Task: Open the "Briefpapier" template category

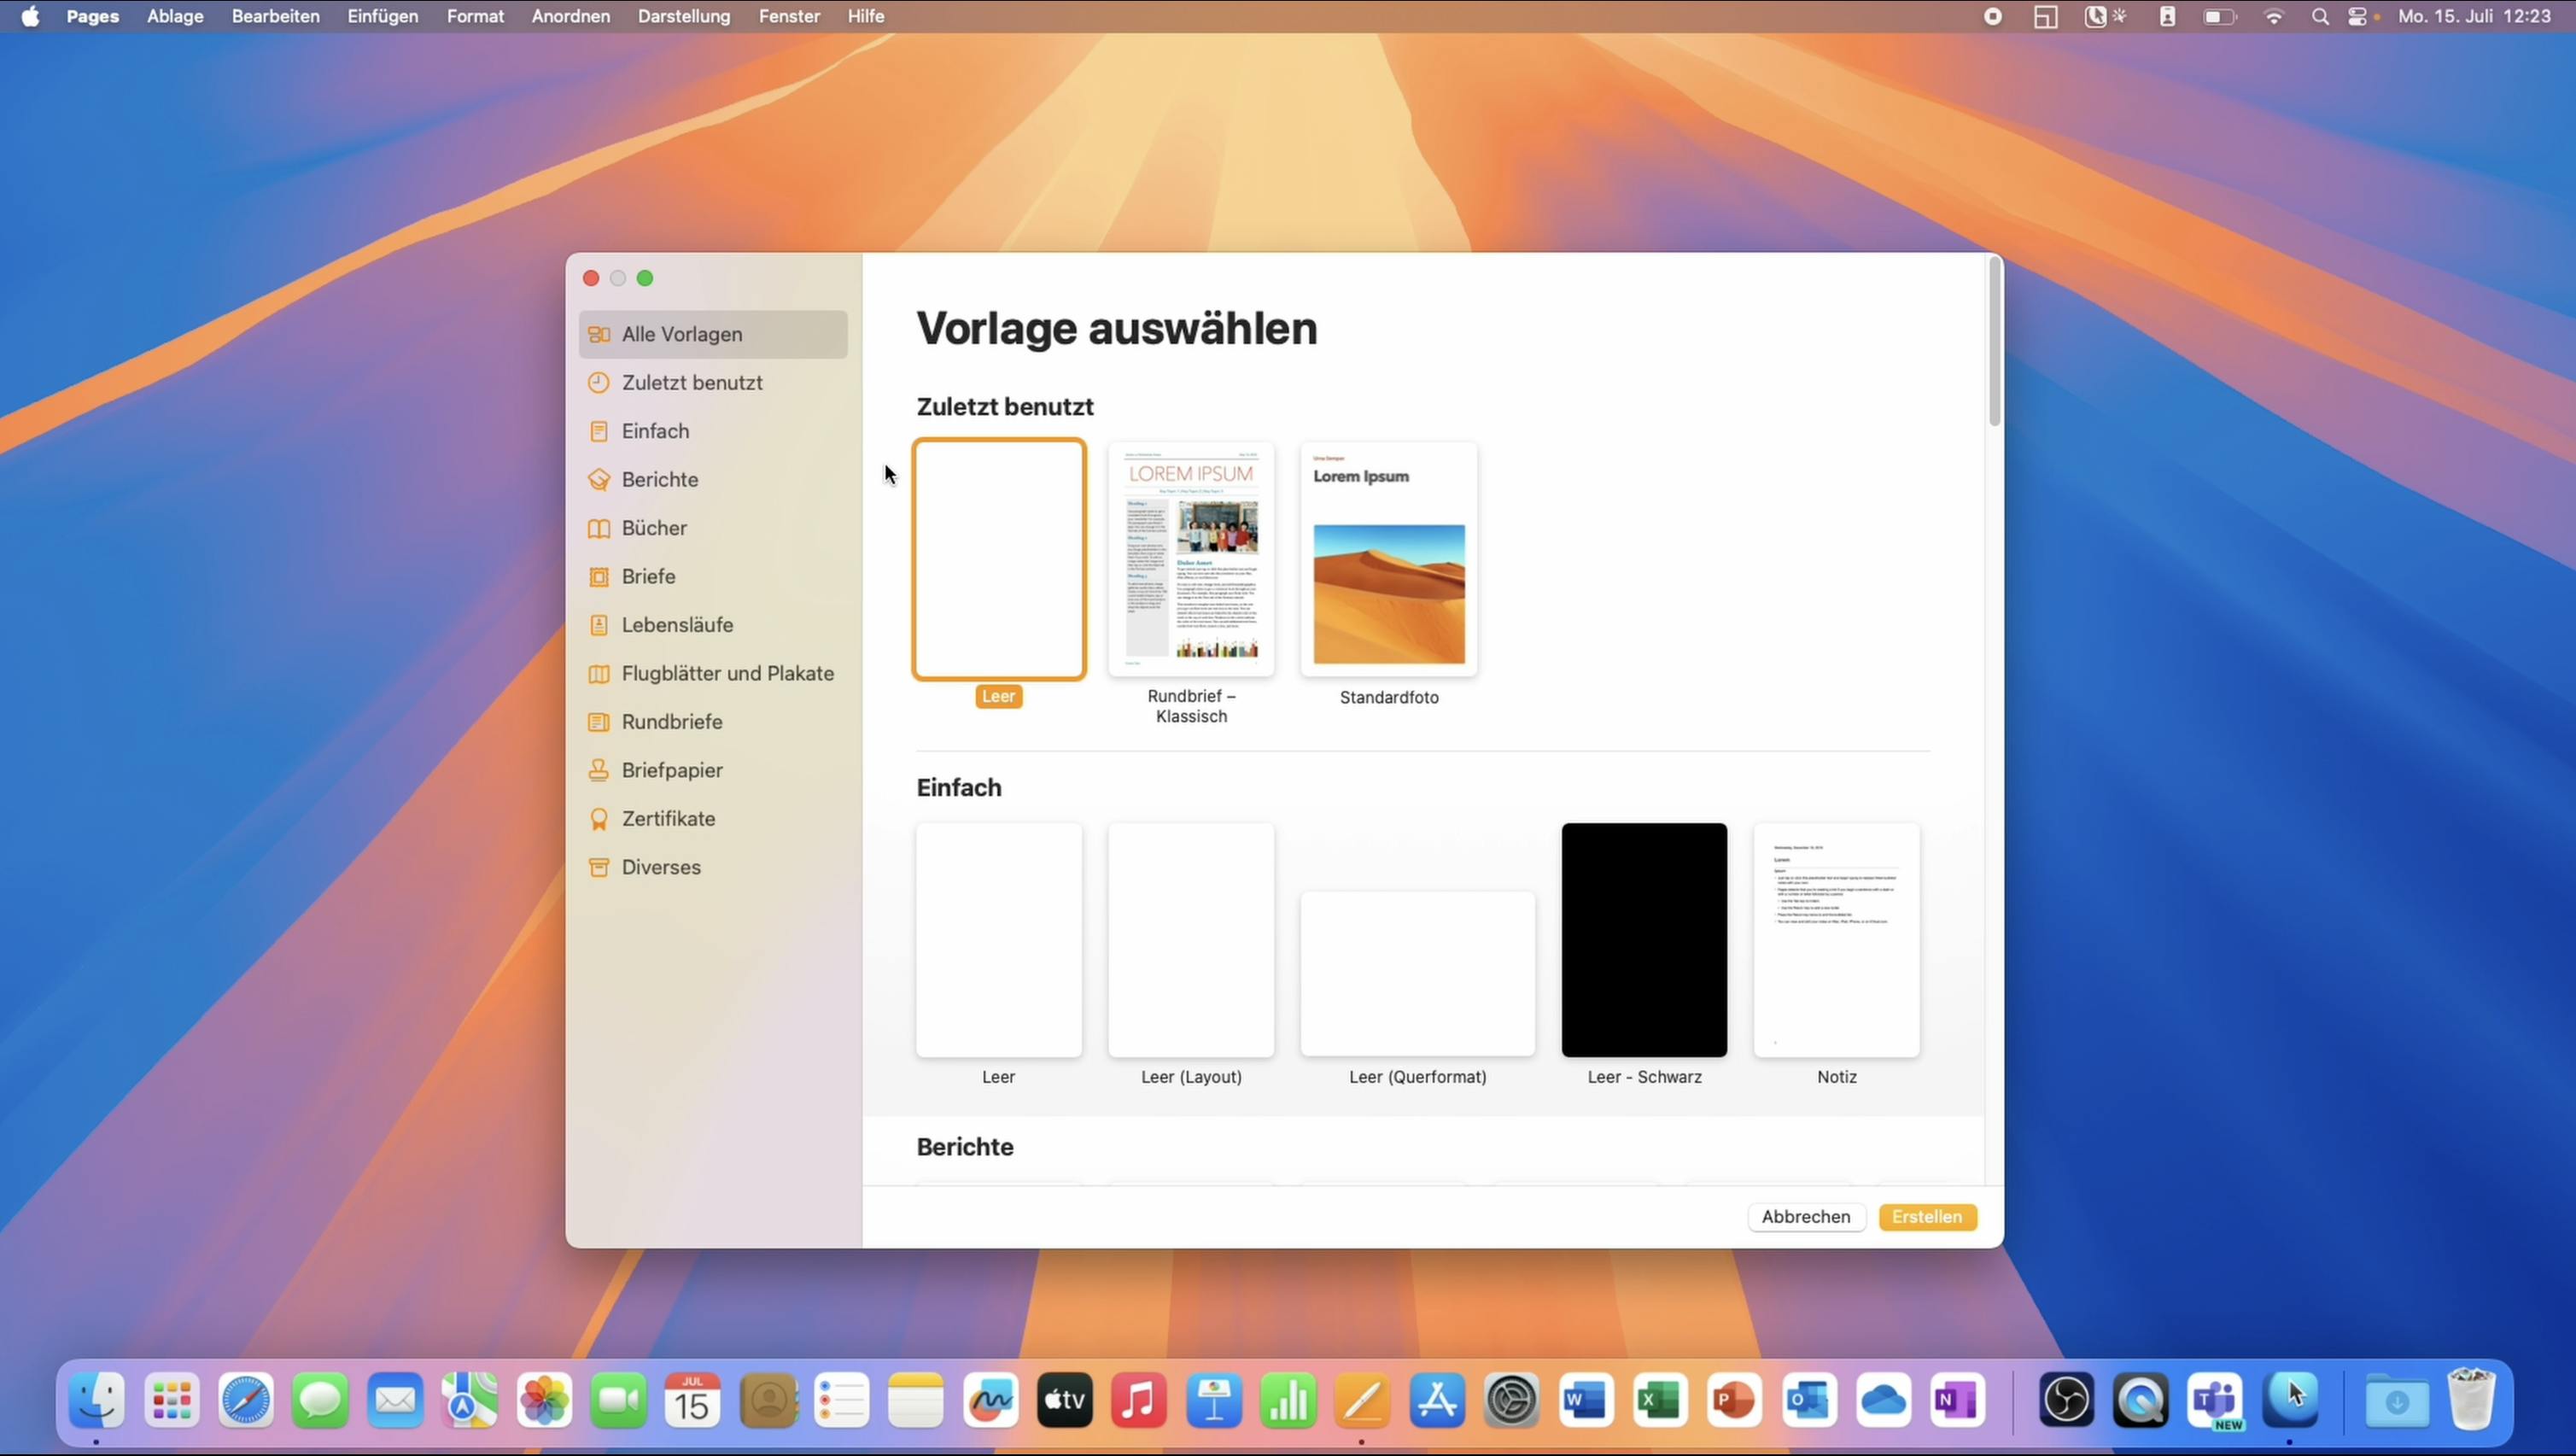Action: (x=671, y=769)
